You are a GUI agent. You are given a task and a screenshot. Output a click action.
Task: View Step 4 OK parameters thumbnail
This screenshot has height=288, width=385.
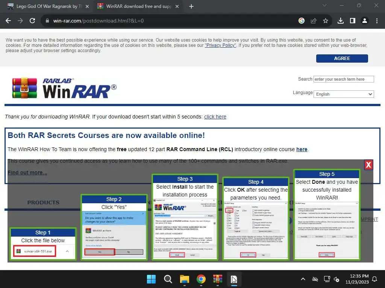click(x=256, y=219)
